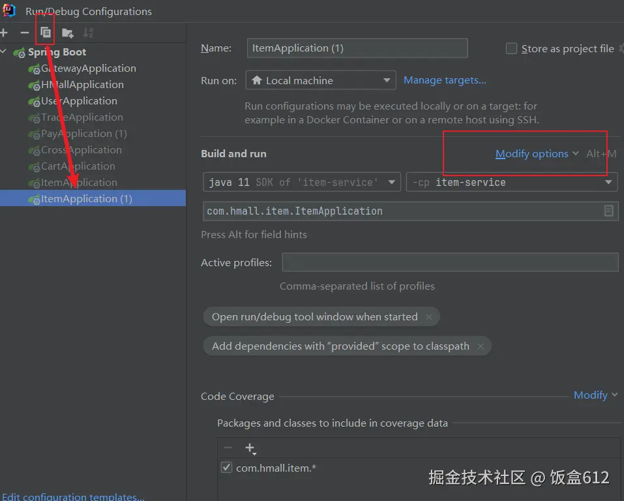The height and width of the screenshot is (501, 624).
Task: Remove 'Add dependencies with provided scope' option
Action: [481, 346]
